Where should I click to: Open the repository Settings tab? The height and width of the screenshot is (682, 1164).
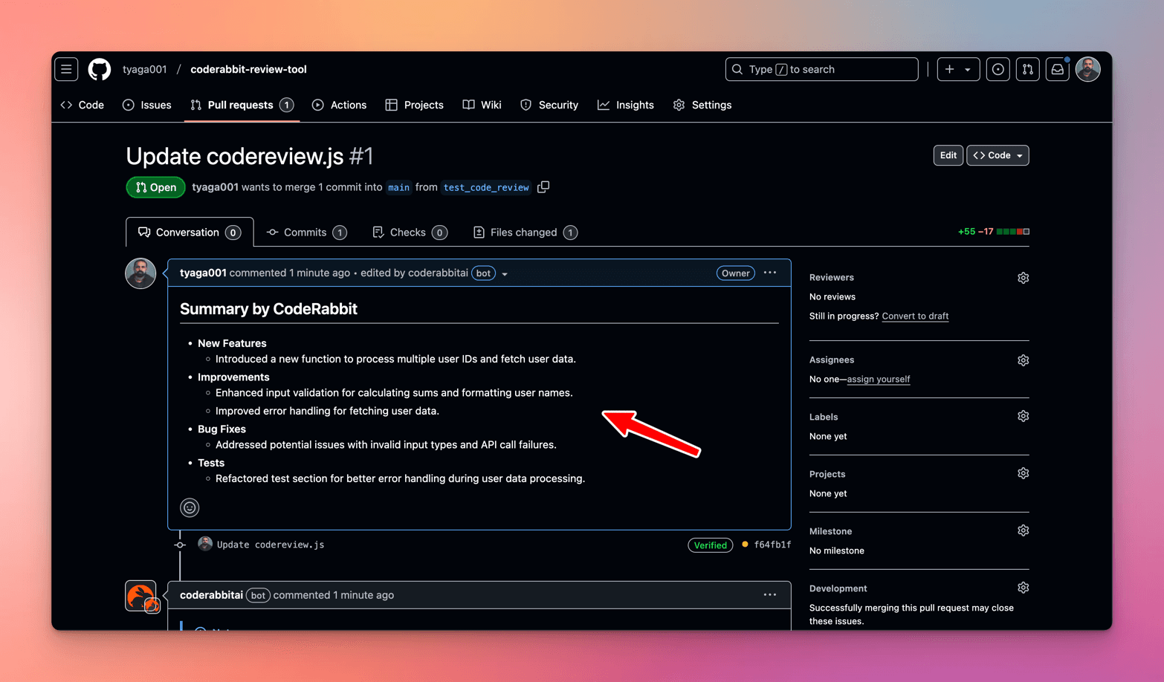pos(702,105)
